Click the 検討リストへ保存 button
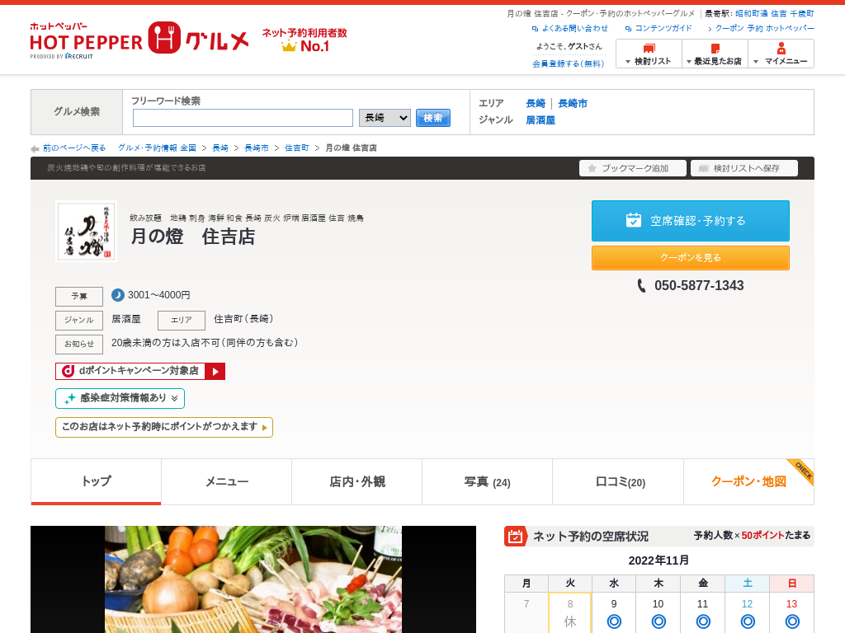Image resolution: width=845 pixels, height=633 pixels. [x=744, y=168]
